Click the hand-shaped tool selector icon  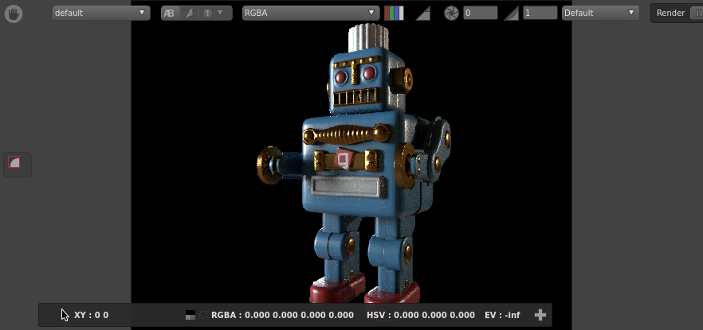(13, 14)
